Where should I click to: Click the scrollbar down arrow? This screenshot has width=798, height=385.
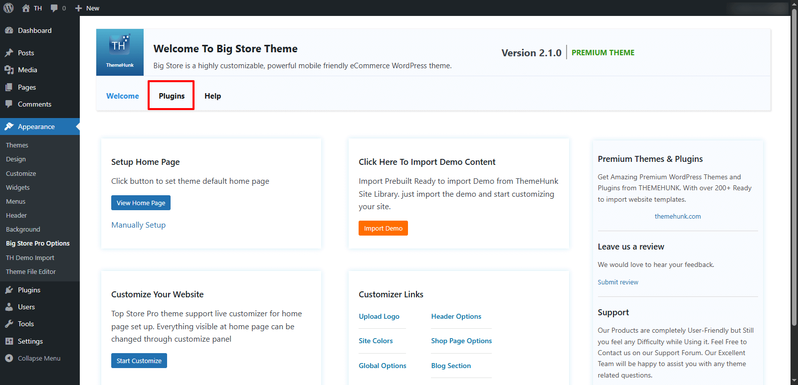click(794, 381)
